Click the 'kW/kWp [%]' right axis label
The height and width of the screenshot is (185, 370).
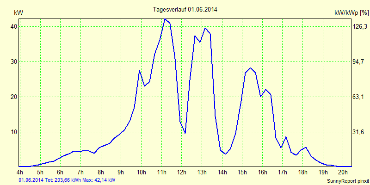pyautogui.click(x=351, y=13)
